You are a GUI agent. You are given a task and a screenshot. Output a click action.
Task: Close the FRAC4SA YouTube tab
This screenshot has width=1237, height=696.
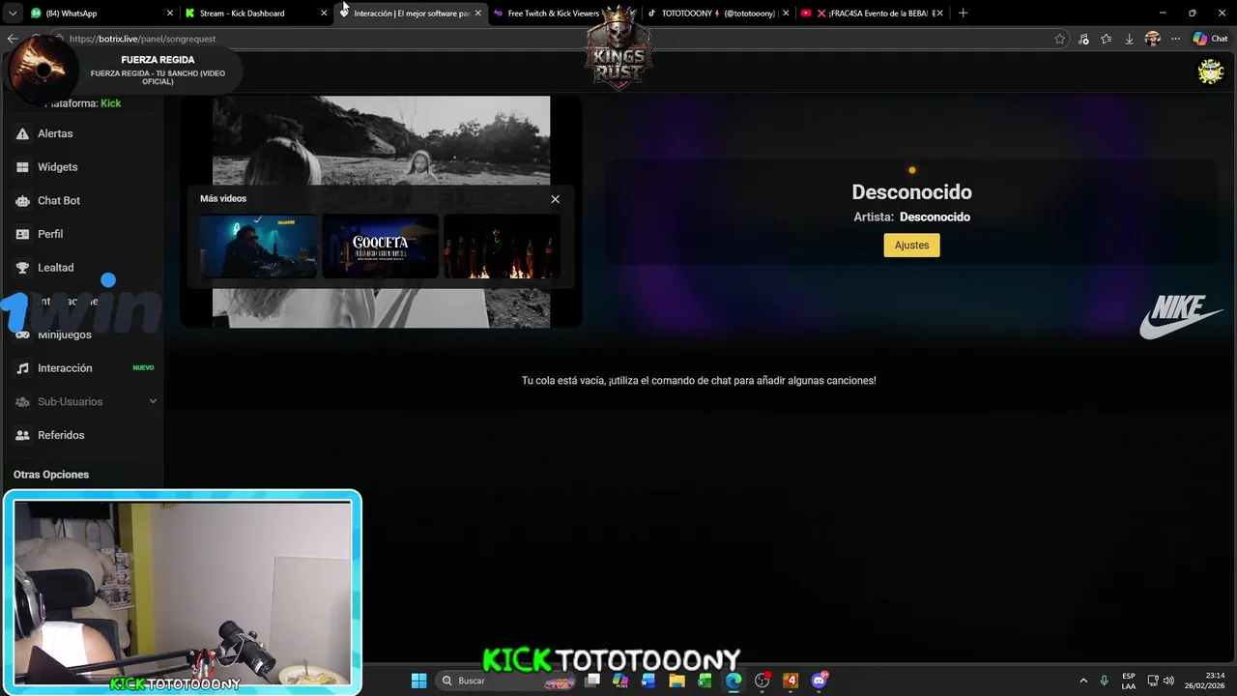click(939, 14)
